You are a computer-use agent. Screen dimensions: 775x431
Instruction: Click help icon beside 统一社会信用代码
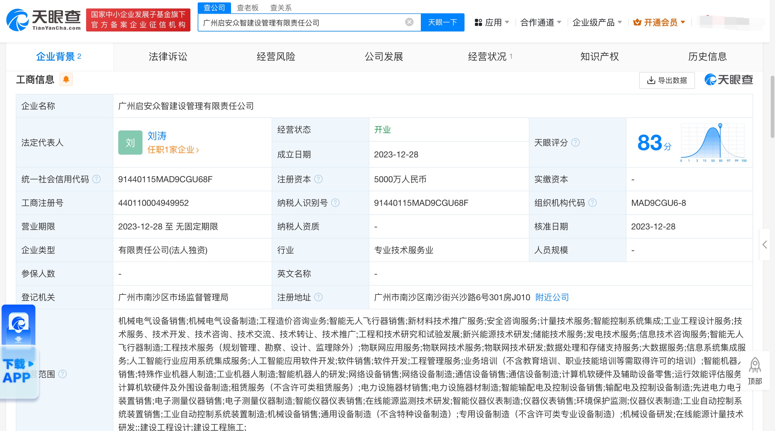pyautogui.click(x=96, y=179)
